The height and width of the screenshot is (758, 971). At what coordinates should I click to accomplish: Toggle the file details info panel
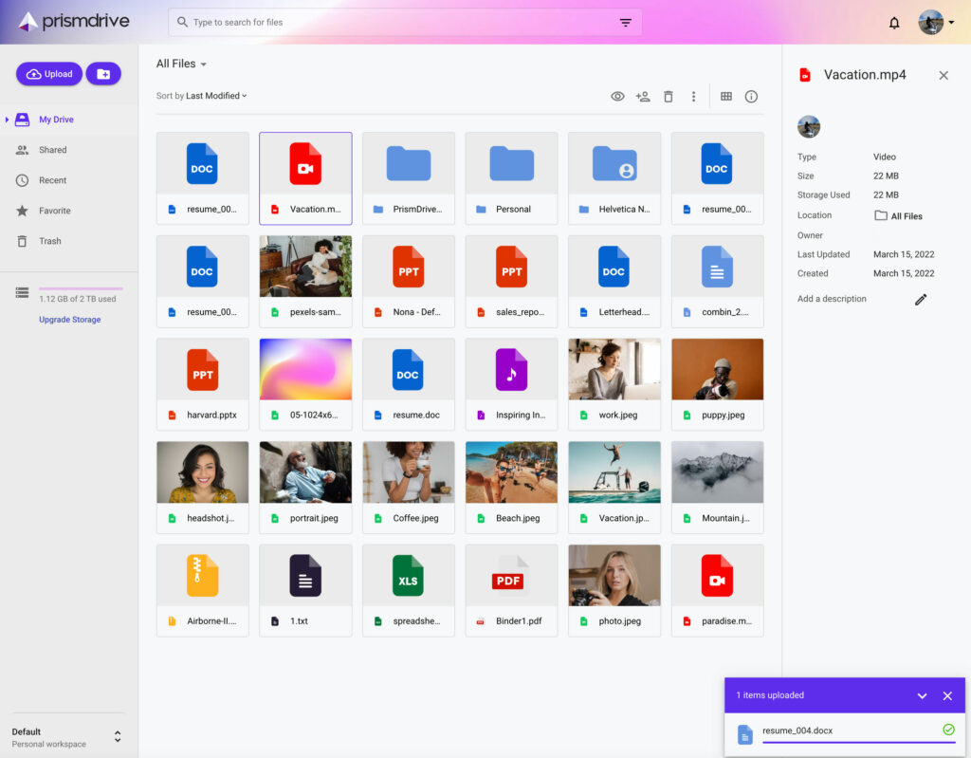(751, 96)
